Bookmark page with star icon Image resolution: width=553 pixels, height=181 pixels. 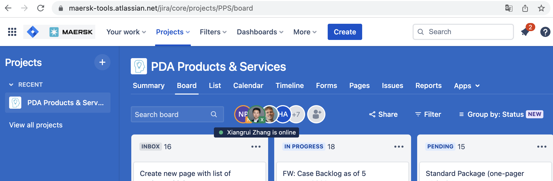click(x=541, y=8)
